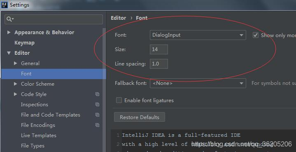Expand the Color Scheme arrow
The image size is (296, 152).
click(x=16, y=84)
